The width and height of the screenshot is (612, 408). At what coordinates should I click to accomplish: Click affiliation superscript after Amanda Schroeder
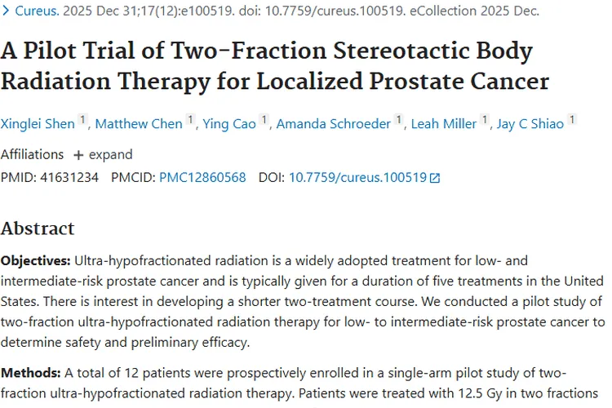coord(399,121)
